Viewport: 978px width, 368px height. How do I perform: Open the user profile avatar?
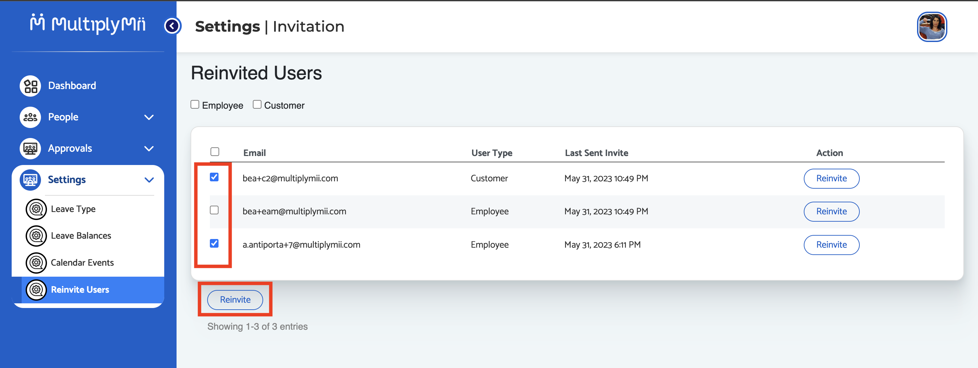click(932, 27)
